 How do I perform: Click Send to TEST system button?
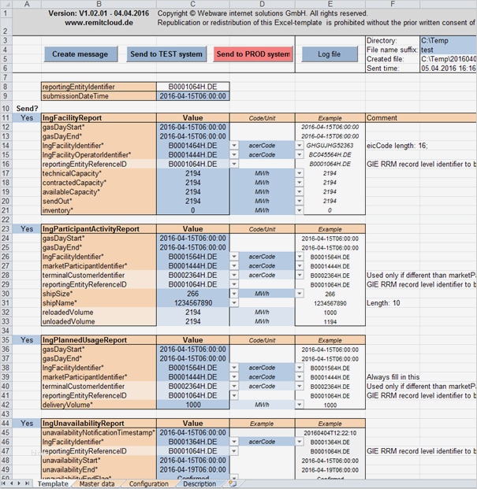166,54
